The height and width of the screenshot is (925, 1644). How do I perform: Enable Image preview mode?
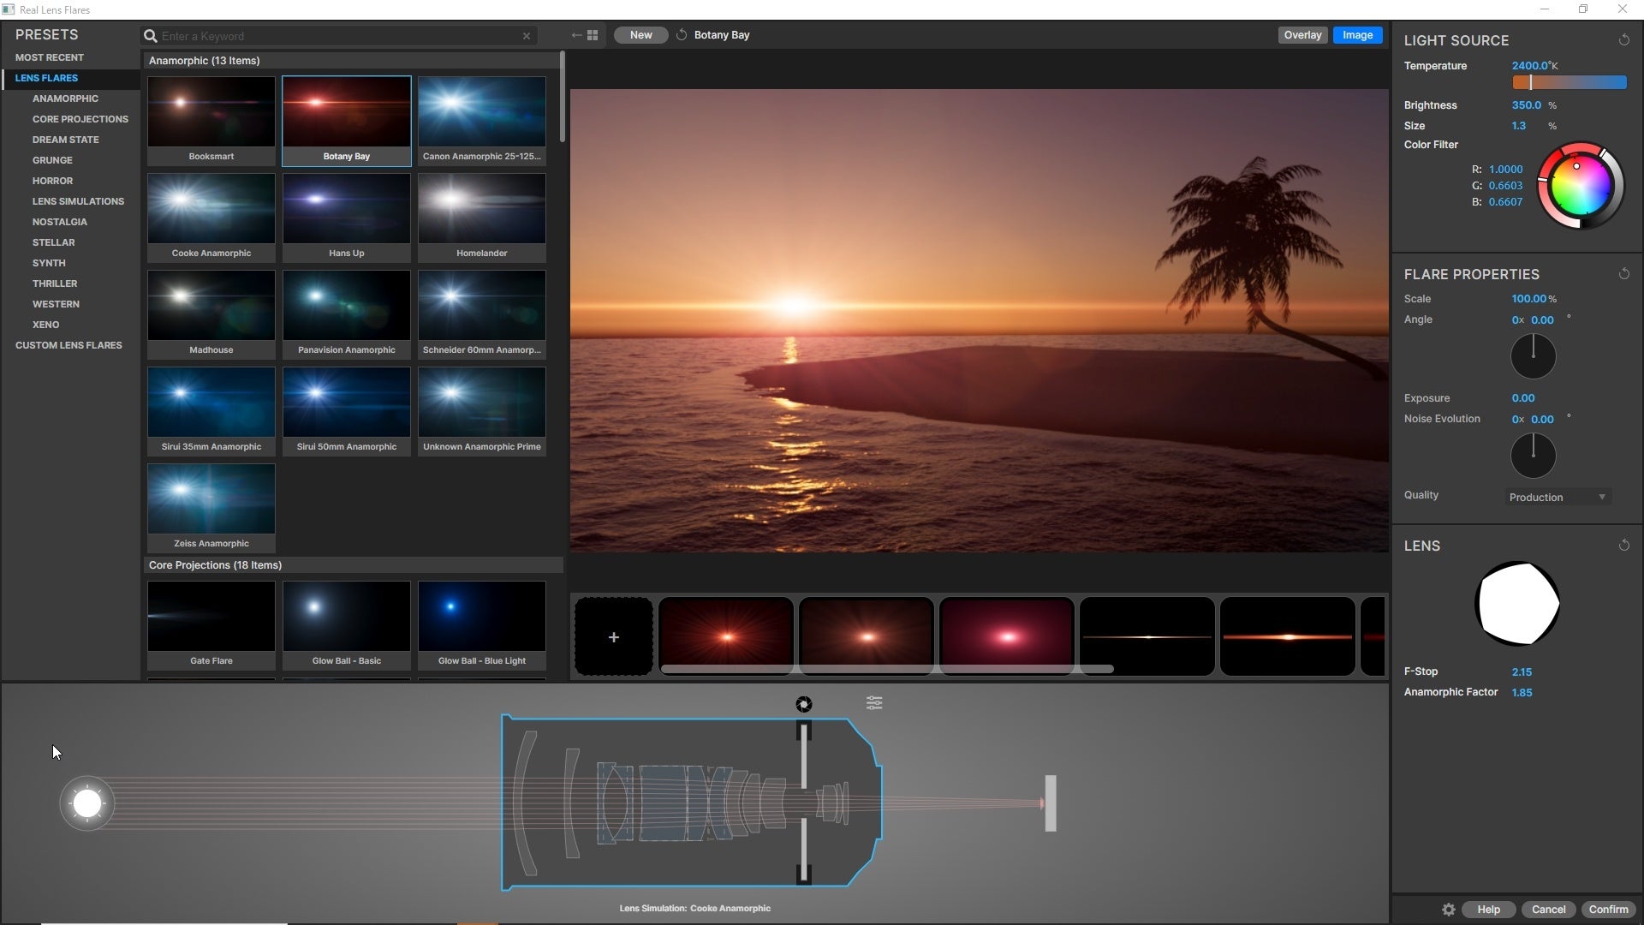click(x=1357, y=35)
